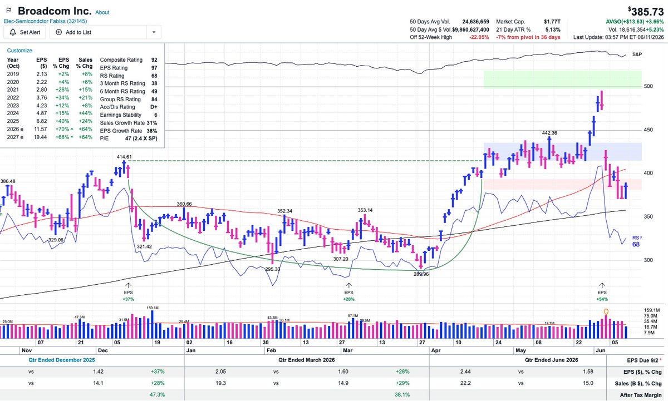
Task: Click the pink shaded zone near 390
Action: coord(562,185)
